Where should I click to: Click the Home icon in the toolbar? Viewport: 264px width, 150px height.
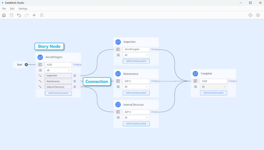(x=4, y=15)
